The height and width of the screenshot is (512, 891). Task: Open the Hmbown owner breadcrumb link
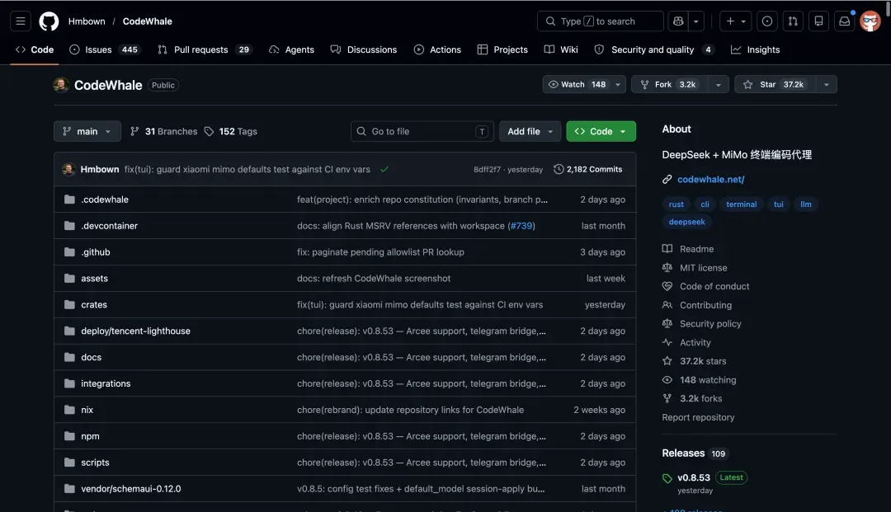pyautogui.click(x=87, y=21)
